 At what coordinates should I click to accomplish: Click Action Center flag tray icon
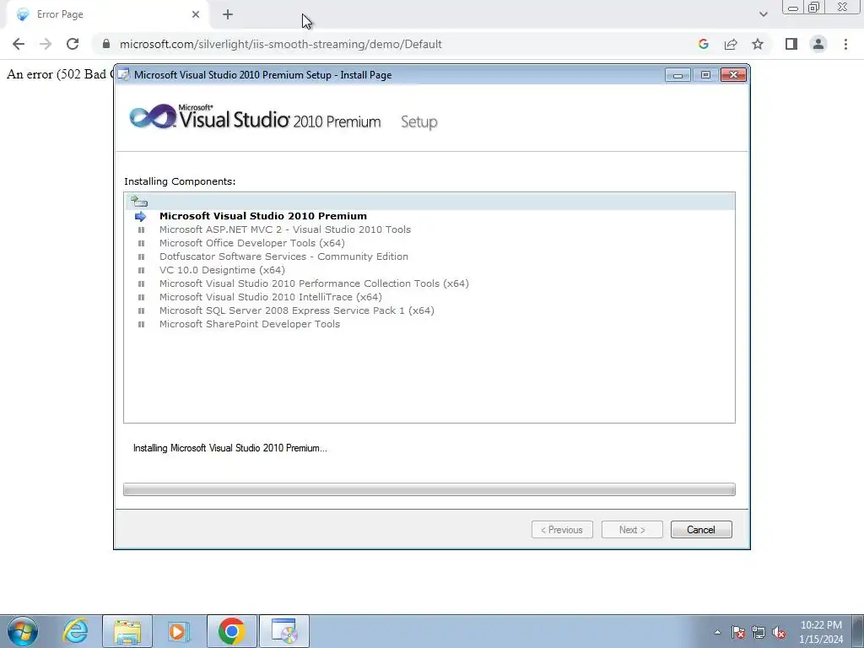click(x=738, y=632)
